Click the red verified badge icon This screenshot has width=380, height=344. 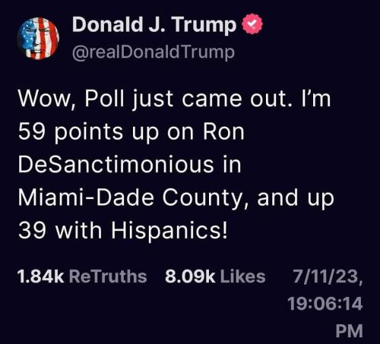pyautogui.click(x=252, y=24)
